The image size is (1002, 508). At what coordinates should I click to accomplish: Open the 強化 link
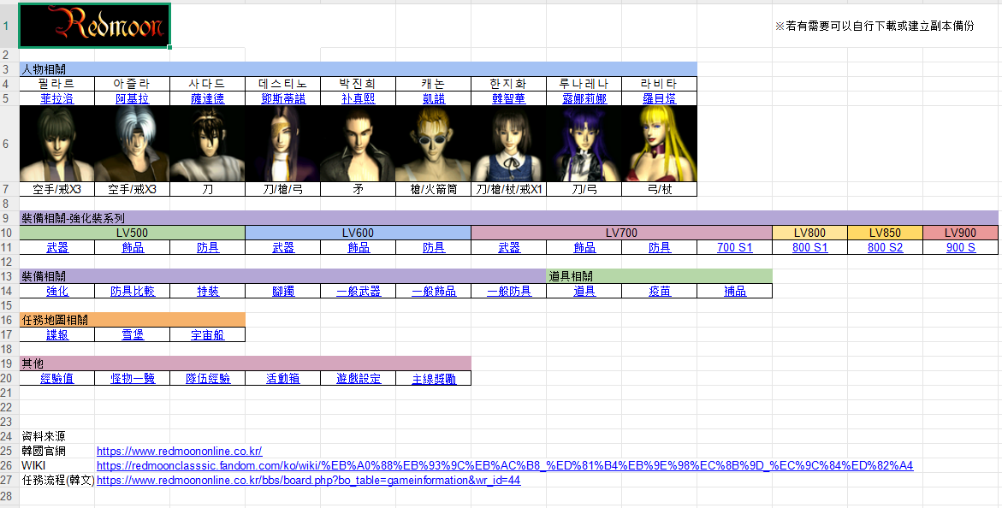(x=56, y=292)
